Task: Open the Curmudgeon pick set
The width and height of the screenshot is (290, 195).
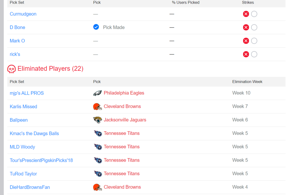Action: pyautogui.click(x=23, y=14)
